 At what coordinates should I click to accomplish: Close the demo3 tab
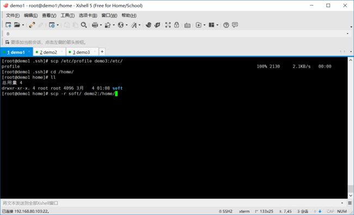click(x=95, y=52)
